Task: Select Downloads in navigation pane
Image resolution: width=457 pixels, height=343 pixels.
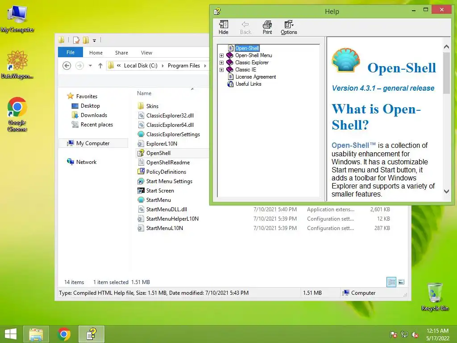Action: [94, 115]
